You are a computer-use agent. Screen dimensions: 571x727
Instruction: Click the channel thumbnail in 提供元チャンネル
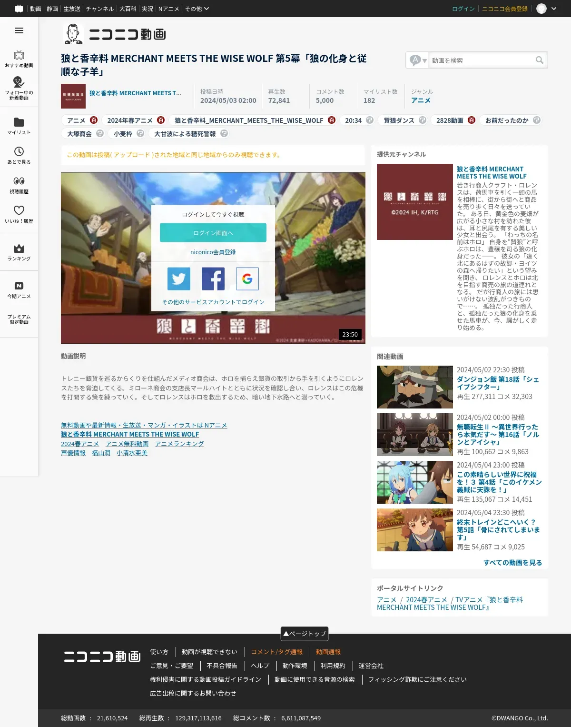coord(415,202)
